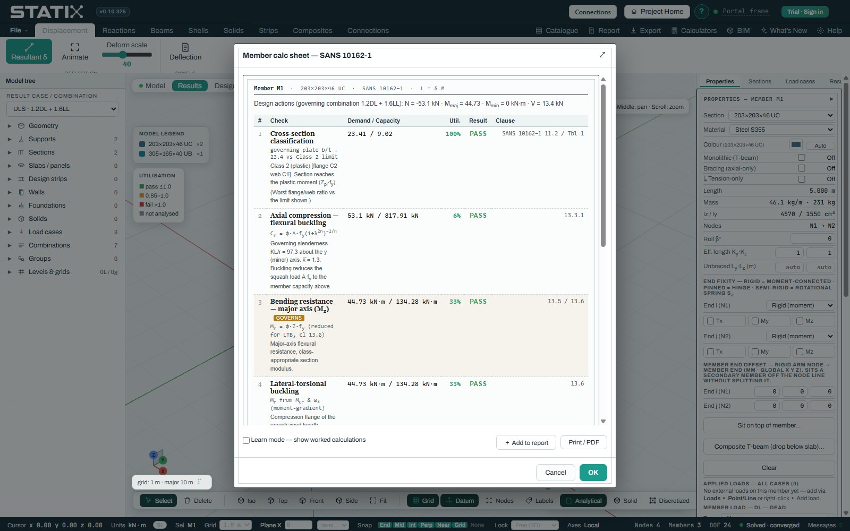Click the Fit view tool
The width and height of the screenshot is (850, 531).
(x=378, y=501)
